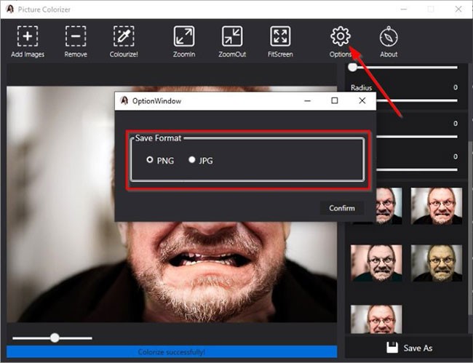This screenshot has height=363, width=473.
Task: Choose the middle-right sepia preset thumbnail
Action: point(436,263)
